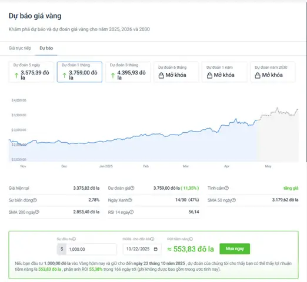Click help icon next to Dự đoán giá
Viewport: 307px width, 282px height.
tap(132, 188)
